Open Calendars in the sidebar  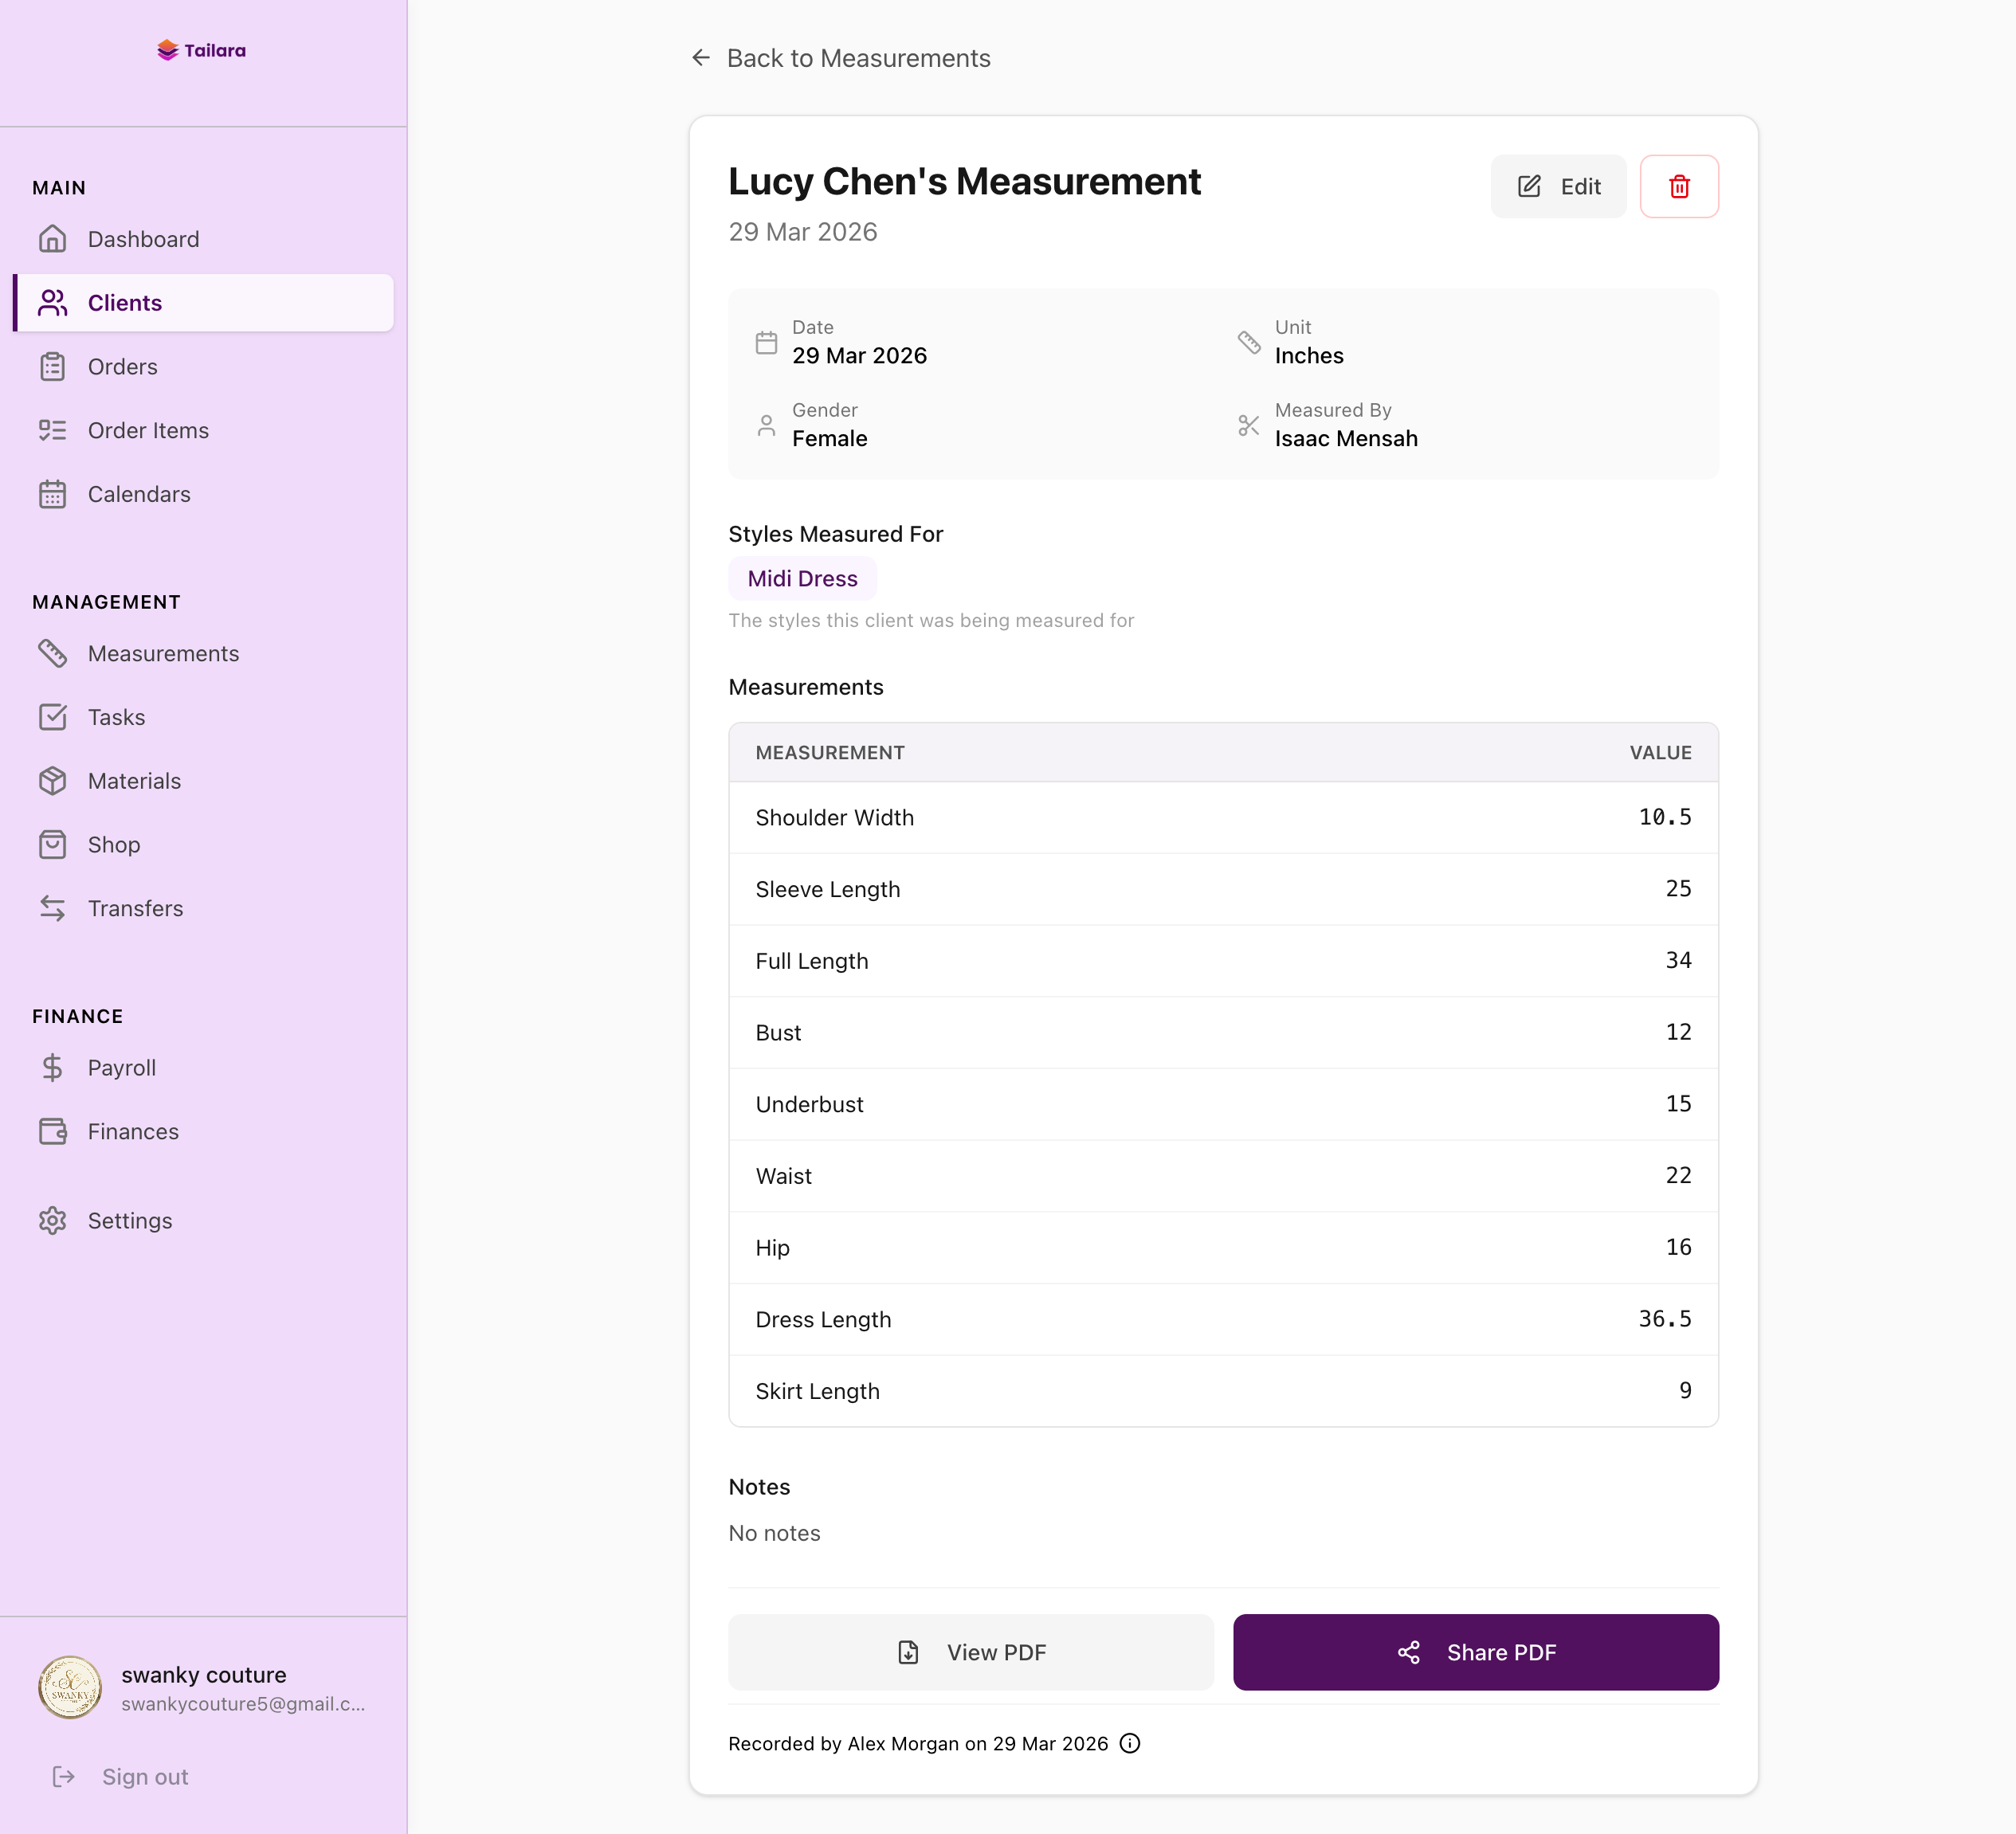139,494
